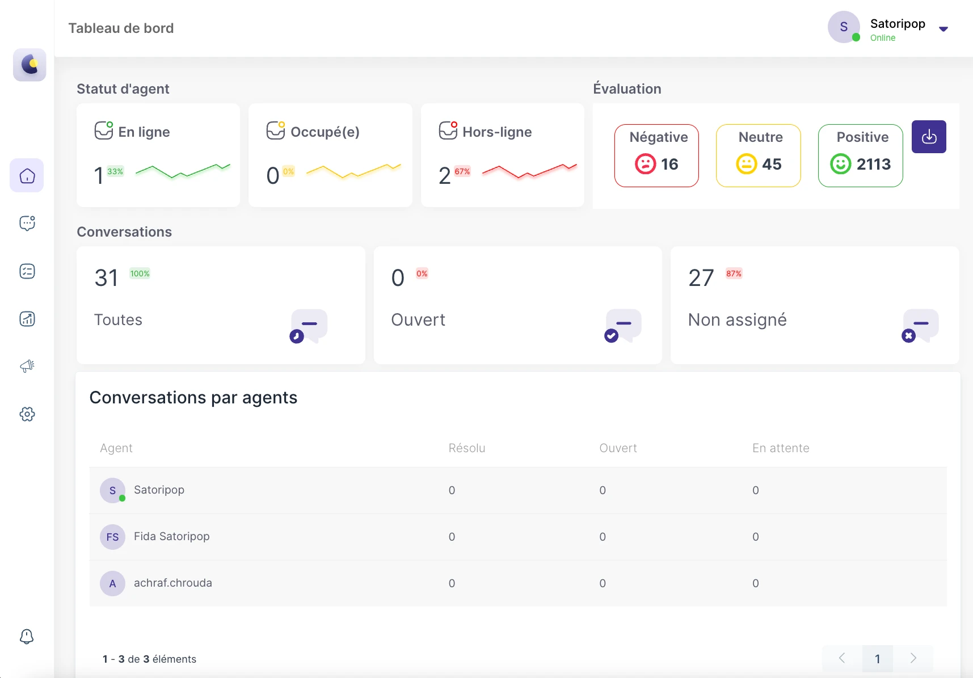This screenshot has width=973, height=678.
Task: Select page 1 in pagination
Action: point(878,659)
